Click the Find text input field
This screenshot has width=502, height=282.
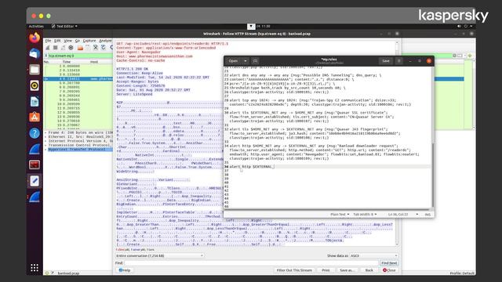pyautogui.click(x=251, y=263)
